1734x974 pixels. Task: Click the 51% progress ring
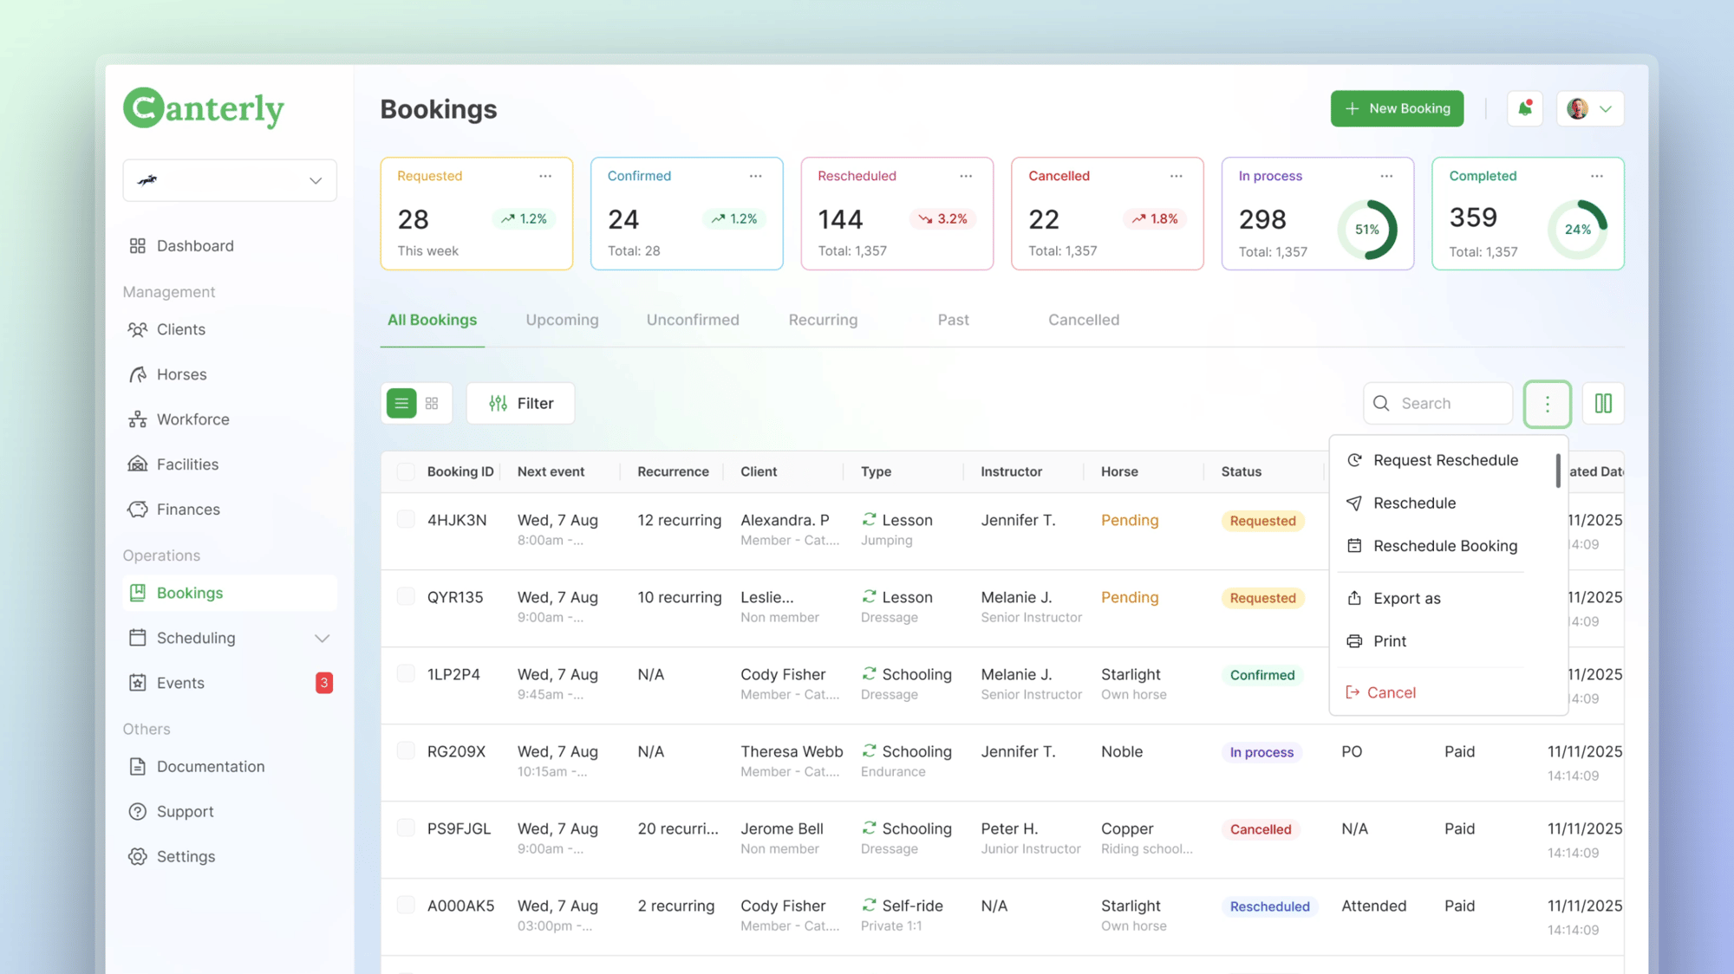pos(1367,230)
